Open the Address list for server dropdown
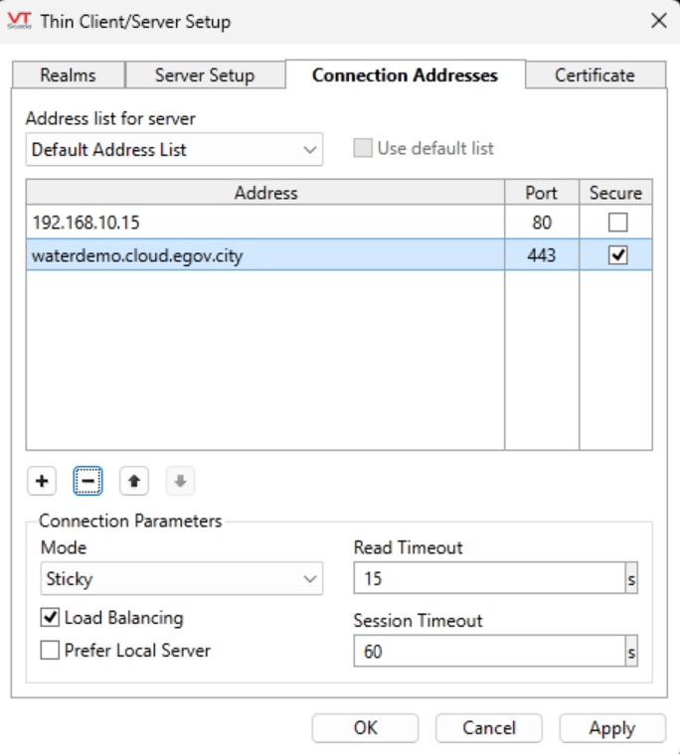The image size is (680, 754). 174,151
